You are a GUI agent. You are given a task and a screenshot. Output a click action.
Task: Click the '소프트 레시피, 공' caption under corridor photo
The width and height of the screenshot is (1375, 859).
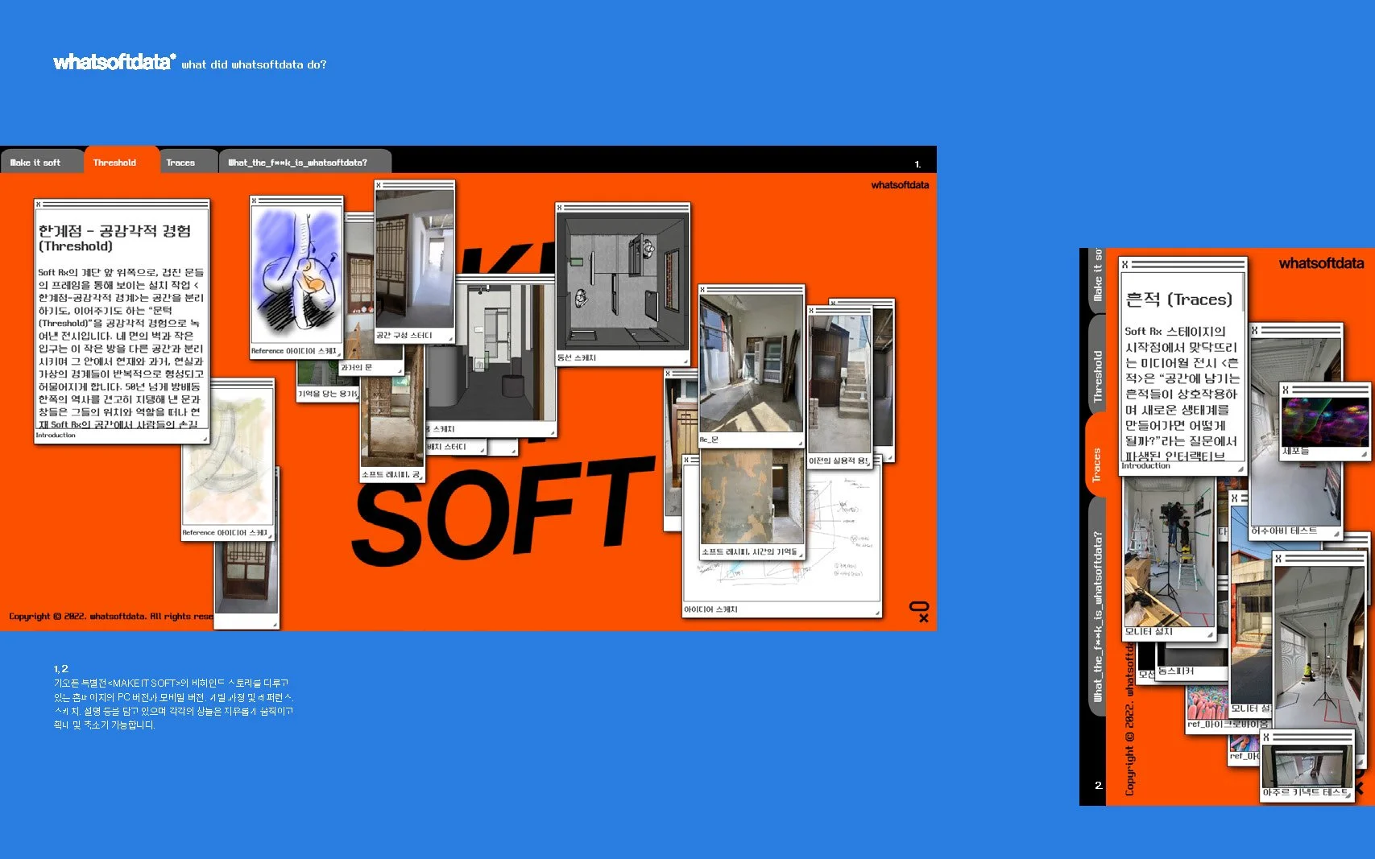coord(391,475)
